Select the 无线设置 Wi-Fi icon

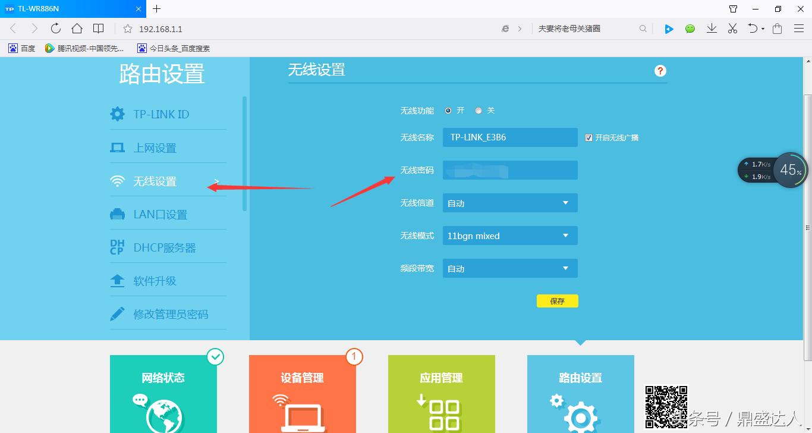tap(118, 180)
